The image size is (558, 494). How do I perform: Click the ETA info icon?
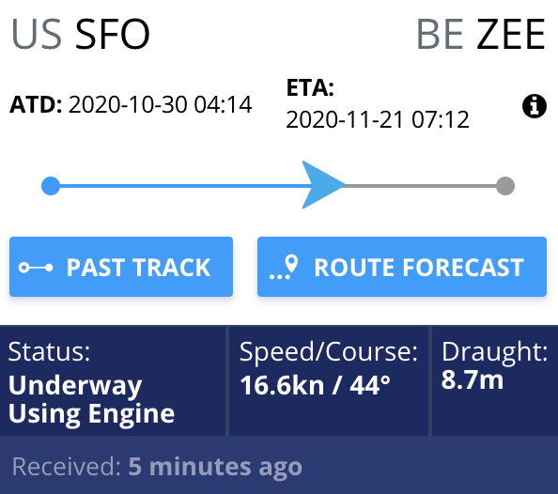535,106
